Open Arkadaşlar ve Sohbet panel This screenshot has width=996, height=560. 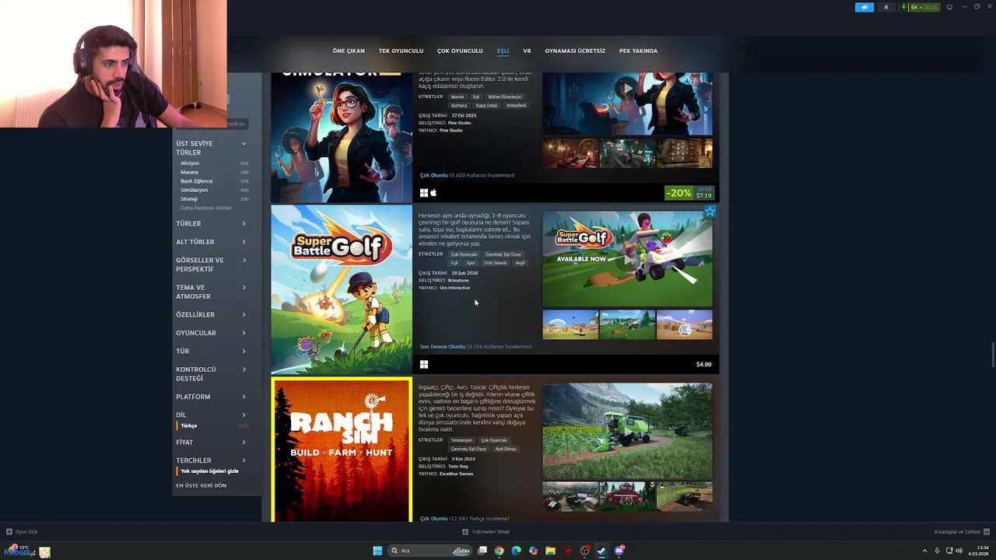(961, 532)
